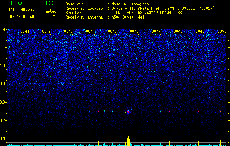Click the ICOM IC-575 receiver text
Image resolution: width=230 pixels, height=146 pixels.
point(147,13)
